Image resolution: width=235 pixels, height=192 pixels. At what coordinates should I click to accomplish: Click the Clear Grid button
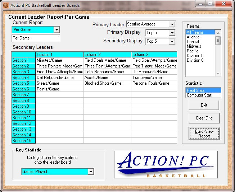pyautogui.click(x=204, y=118)
